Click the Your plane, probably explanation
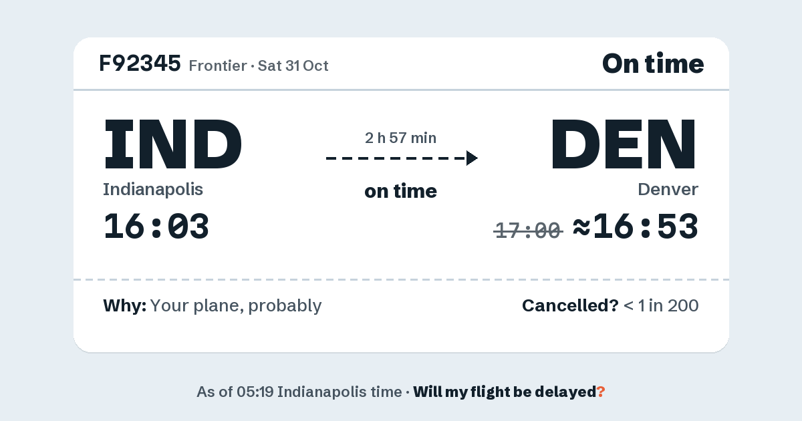The height and width of the screenshot is (421, 802). [236, 306]
